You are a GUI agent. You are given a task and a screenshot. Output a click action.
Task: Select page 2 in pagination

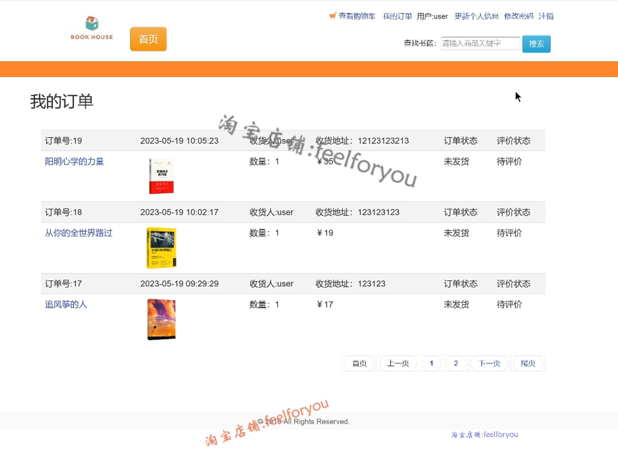(x=456, y=363)
